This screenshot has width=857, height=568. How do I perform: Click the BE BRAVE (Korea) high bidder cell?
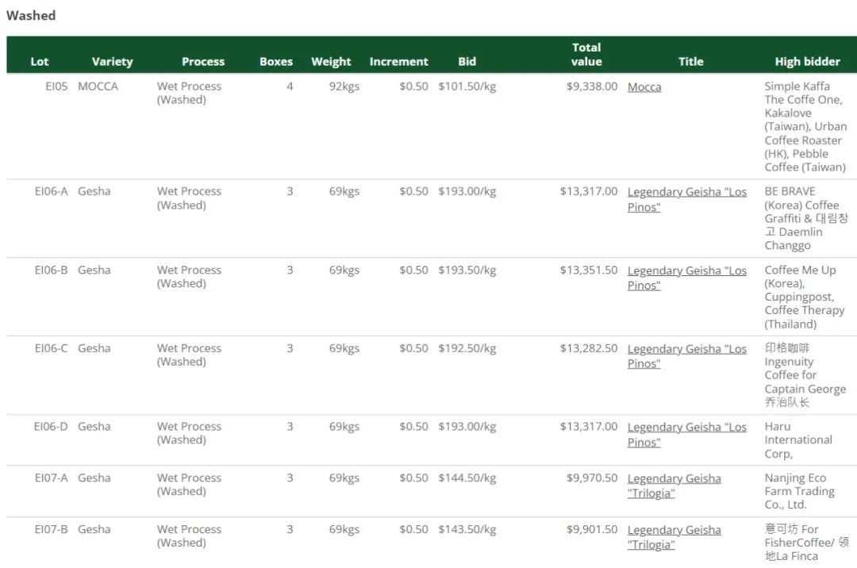[806, 218]
